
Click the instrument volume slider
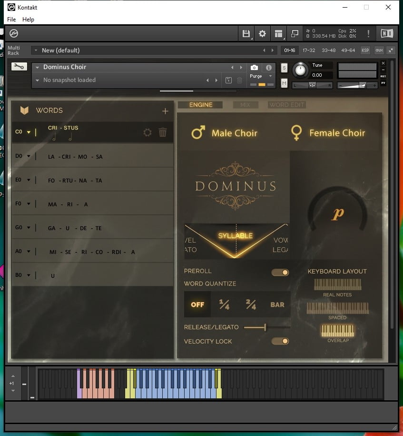coord(357,86)
